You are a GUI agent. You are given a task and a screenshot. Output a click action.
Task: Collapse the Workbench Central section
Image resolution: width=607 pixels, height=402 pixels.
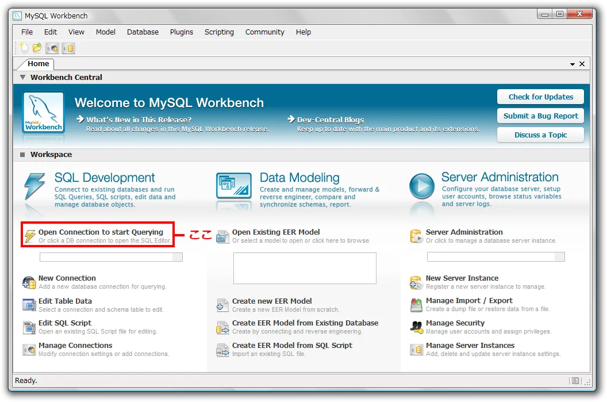click(x=22, y=77)
